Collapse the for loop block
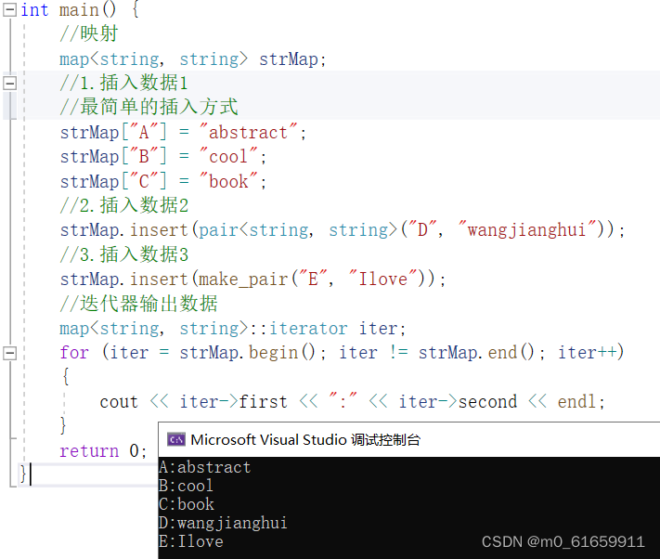The height and width of the screenshot is (559, 660). point(9,353)
